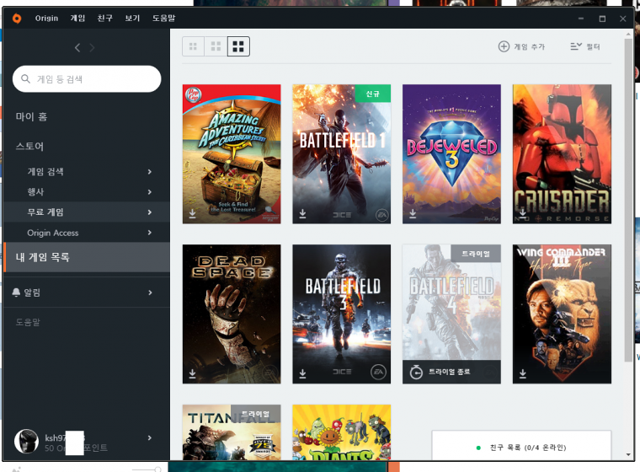Click the 알림 bell icon
640x472 pixels.
pyautogui.click(x=16, y=292)
